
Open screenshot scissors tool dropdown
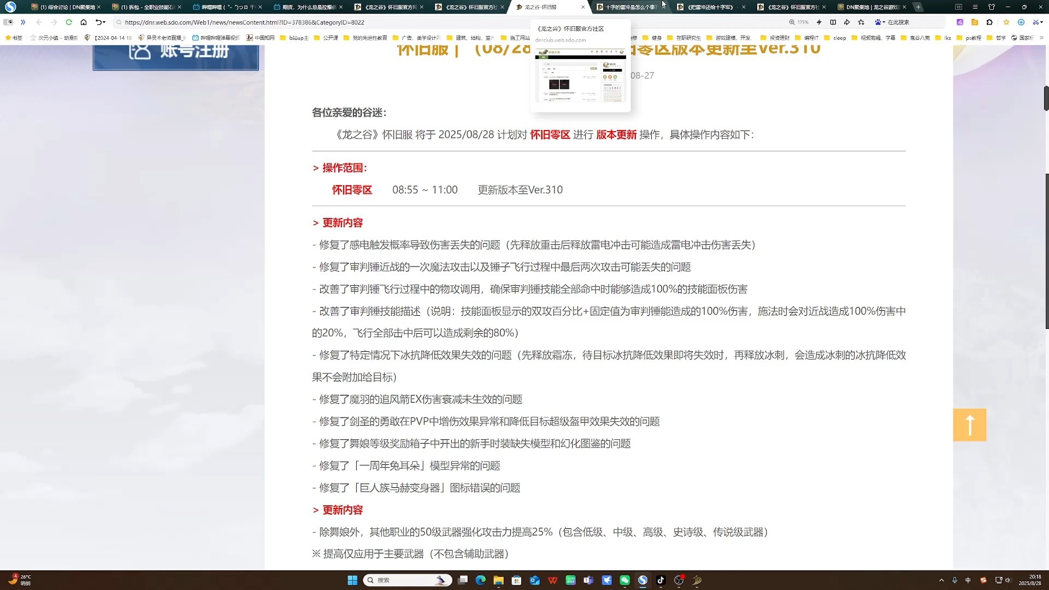[1041, 22]
